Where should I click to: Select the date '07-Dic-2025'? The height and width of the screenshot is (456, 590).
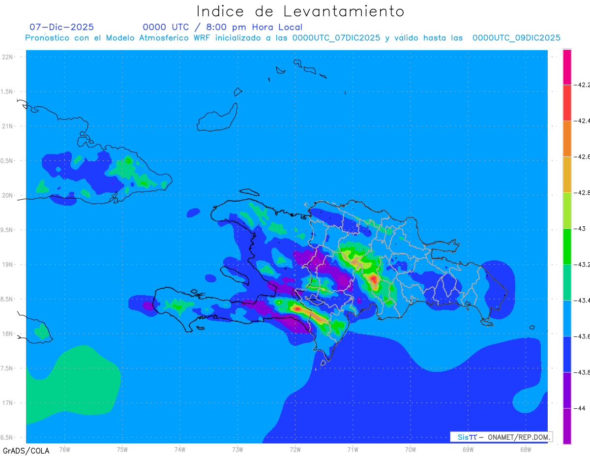(x=61, y=27)
